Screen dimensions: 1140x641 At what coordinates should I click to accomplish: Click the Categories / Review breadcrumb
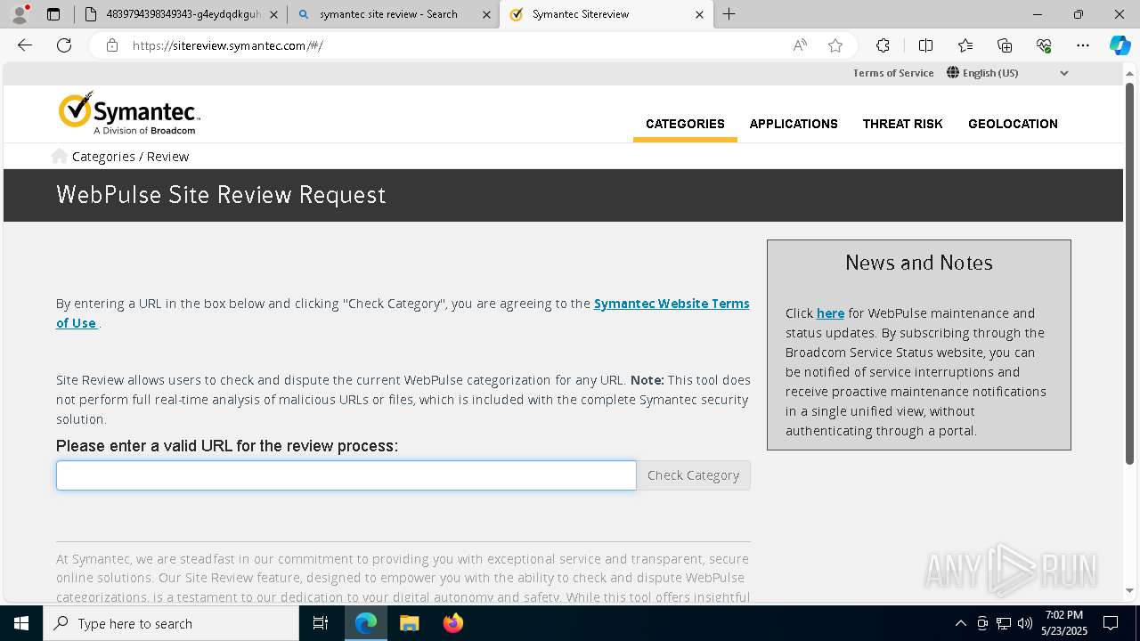point(130,157)
